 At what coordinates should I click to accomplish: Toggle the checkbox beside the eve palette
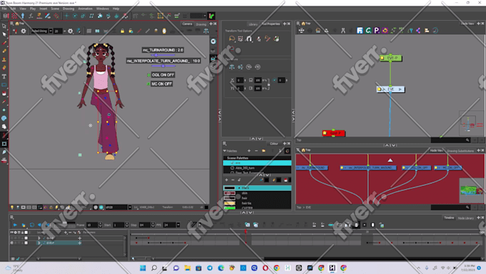coord(232,163)
